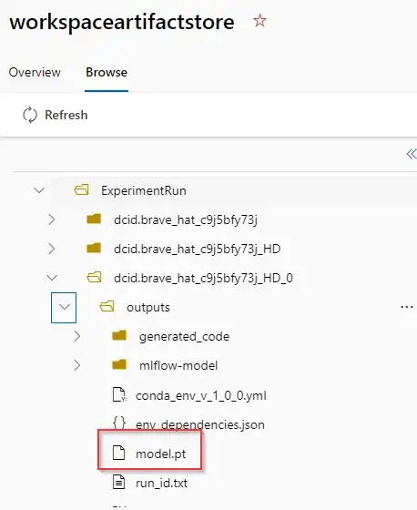Screen dimensions: 417x510
Task: Favorite workspaceartifactstore with the star icon
Action: (259, 21)
